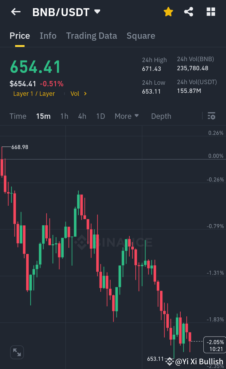This screenshot has width=226, height=369.
Task: Open the Vol indicator selector
Action: click(78, 94)
